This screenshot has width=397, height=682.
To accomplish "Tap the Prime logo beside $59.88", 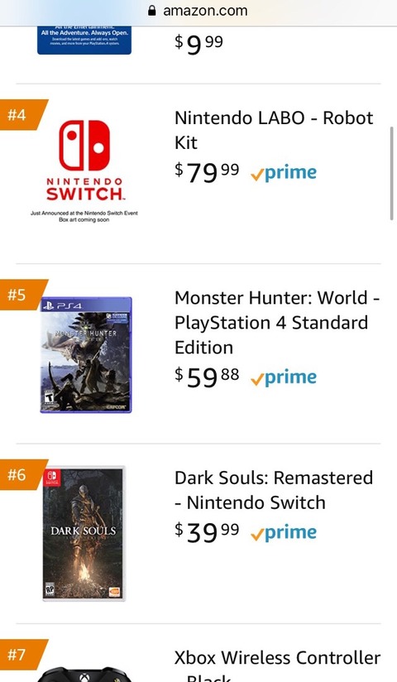I will (x=284, y=377).
